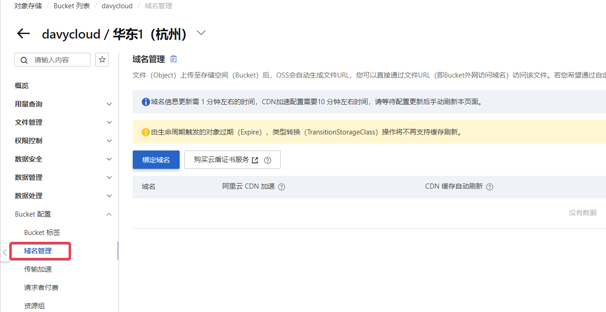
Task: Click help icon next to 阿里云 CDN 加速
Action: pos(282,187)
